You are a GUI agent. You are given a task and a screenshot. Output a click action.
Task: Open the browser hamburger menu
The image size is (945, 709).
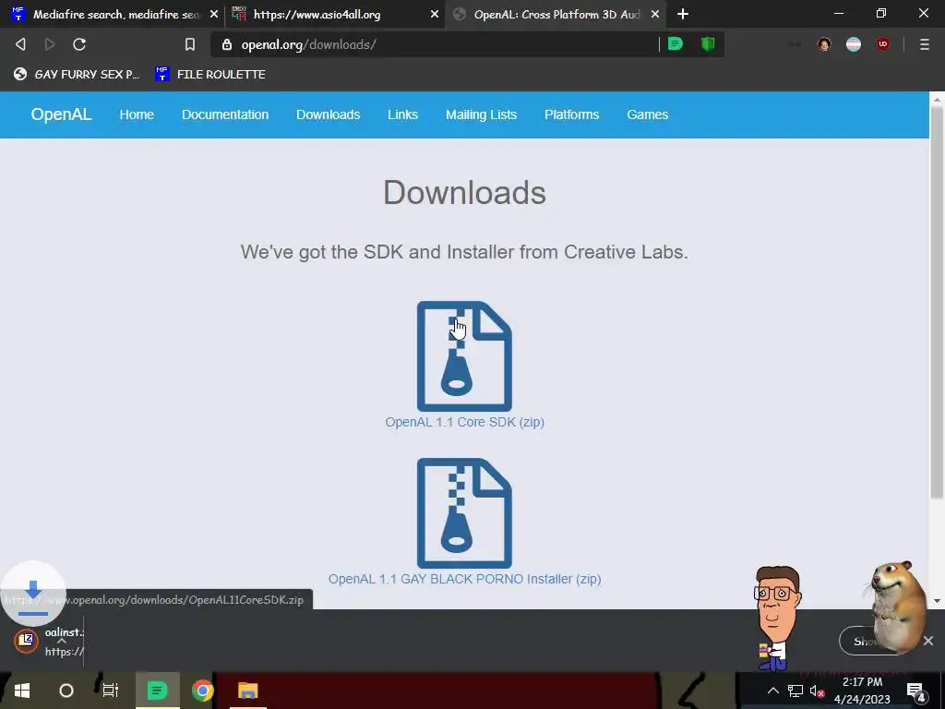click(924, 44)
